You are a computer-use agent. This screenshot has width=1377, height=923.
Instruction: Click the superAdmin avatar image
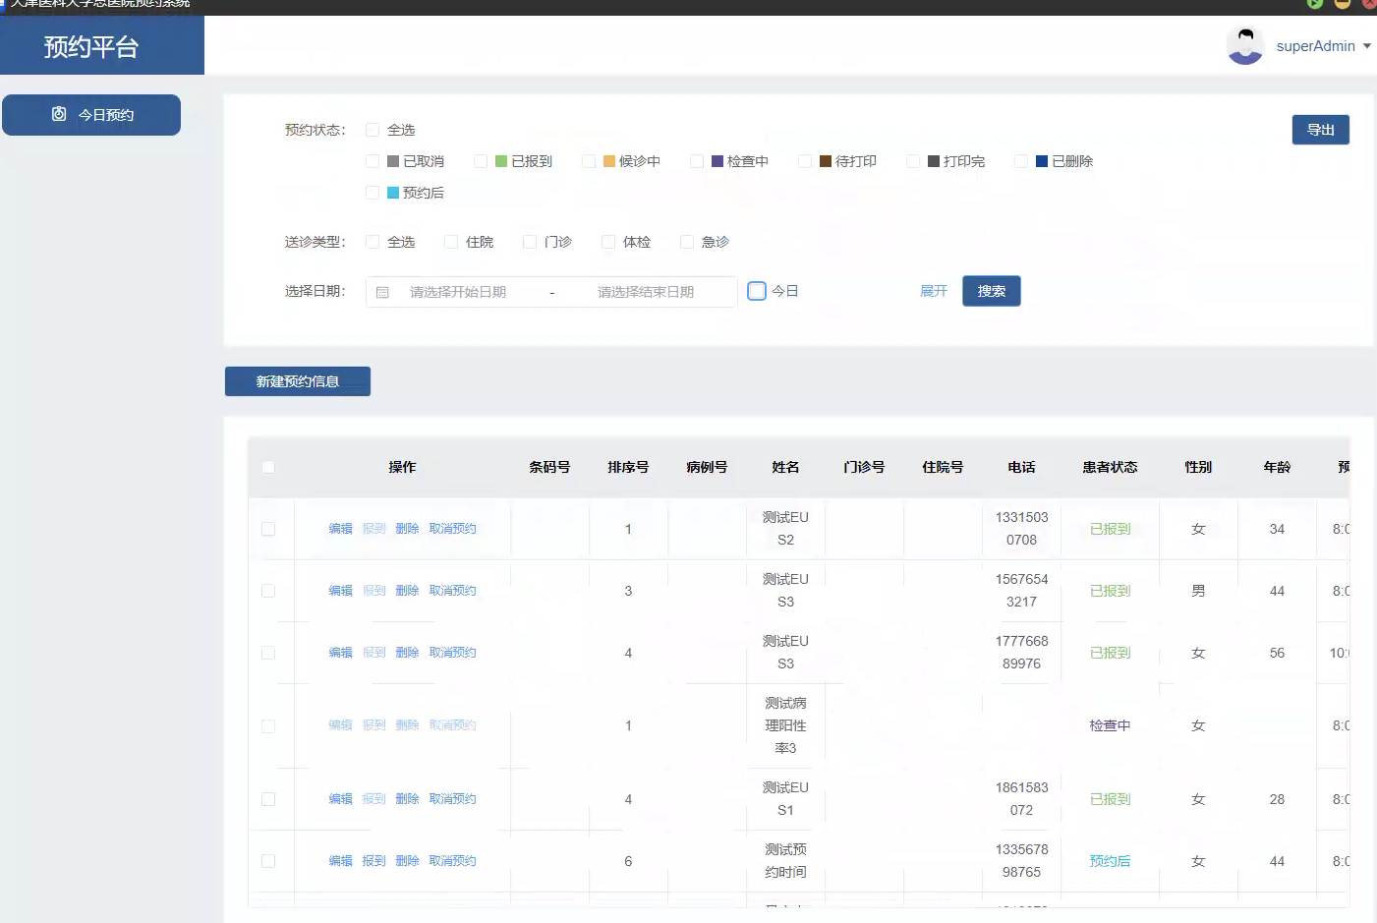[1245, 46]
